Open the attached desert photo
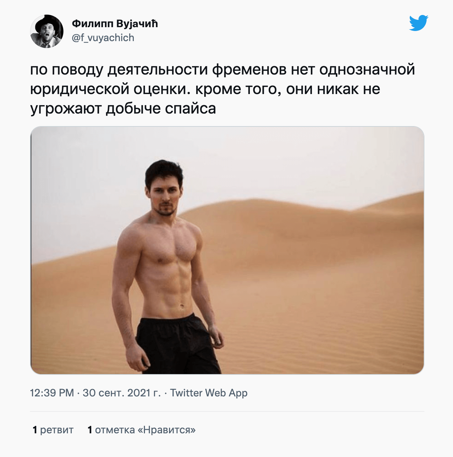 (227, 250)
